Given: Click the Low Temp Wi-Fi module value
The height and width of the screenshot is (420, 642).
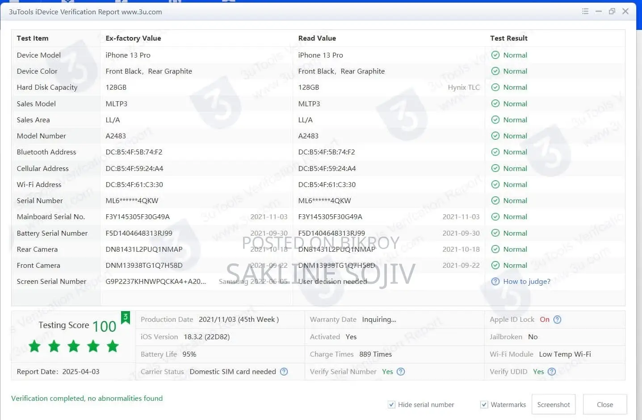Looking at the screenshot, I should [x=565, y=354].
